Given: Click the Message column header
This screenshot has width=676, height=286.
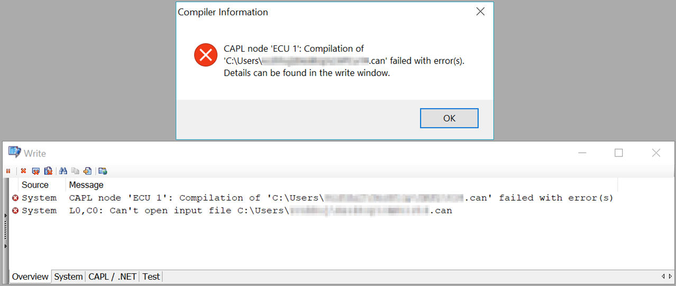Looking at the screenshot, I should click(x=86, y=185).
